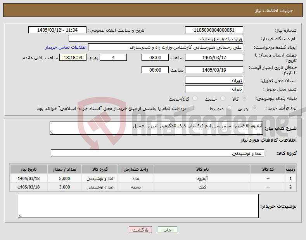Viewport: 306px width, 240px height.
Task: Click the جزئیات اطلاعات نیاز page title
Action: pos(274,10)
